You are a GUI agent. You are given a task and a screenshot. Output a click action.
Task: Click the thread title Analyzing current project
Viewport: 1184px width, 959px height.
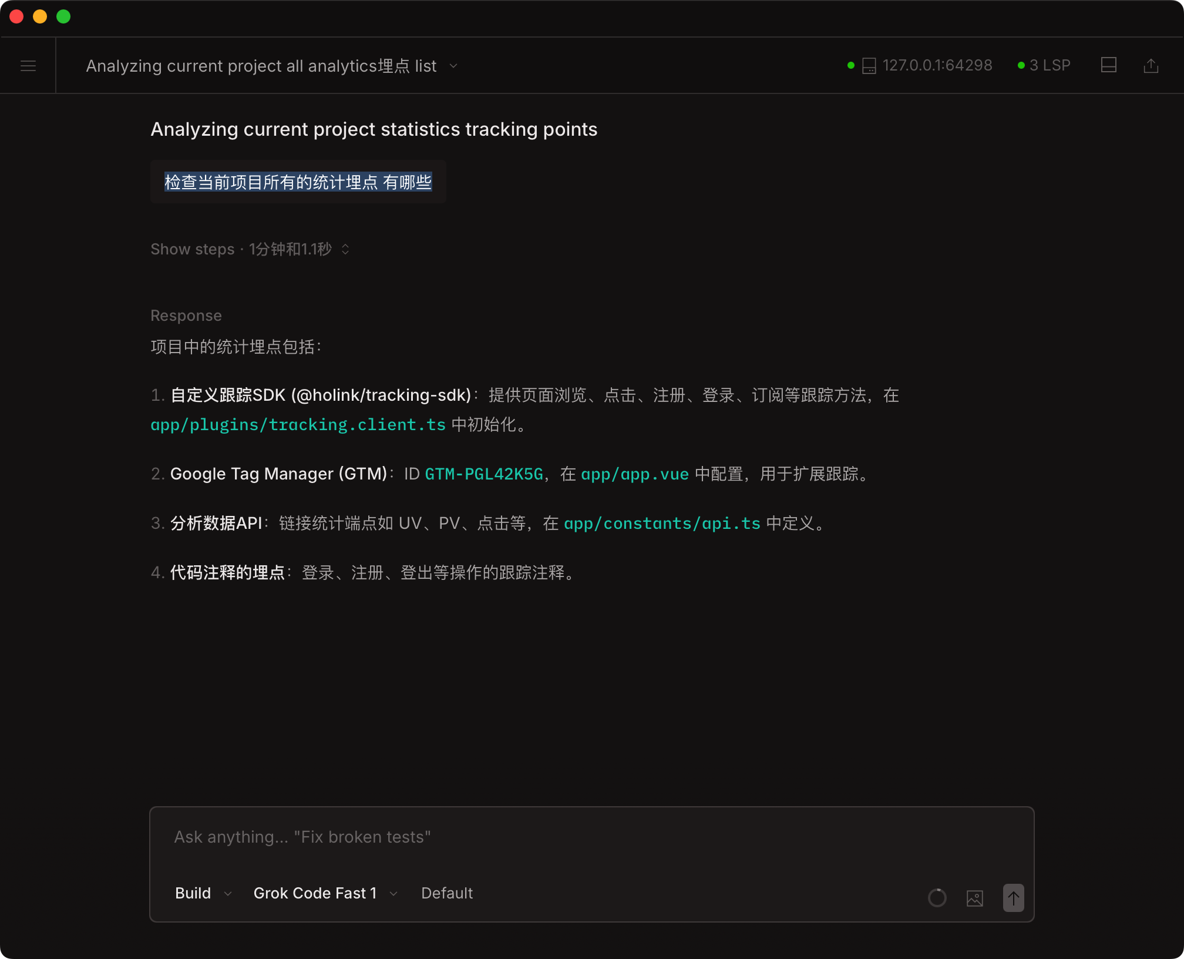tap(261, 66)
